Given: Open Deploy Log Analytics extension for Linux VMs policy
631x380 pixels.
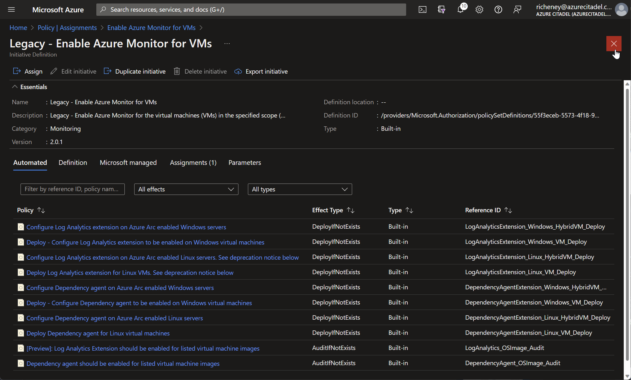Looking at the screenshot, I should [x=130, y=273].
